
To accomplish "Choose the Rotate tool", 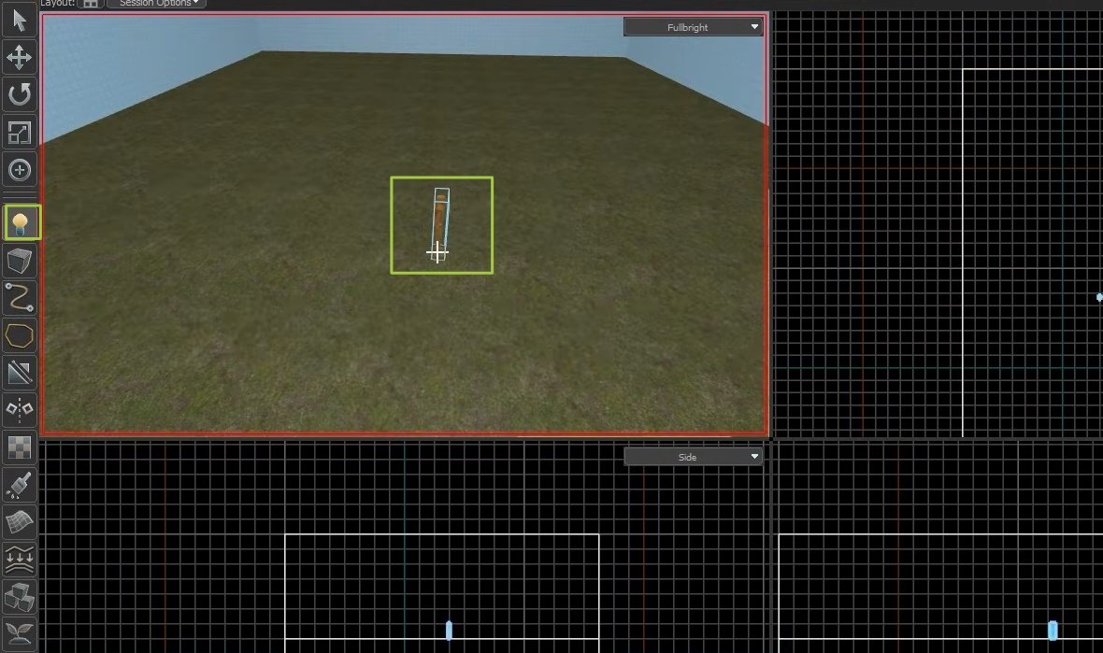I will coord(20,94).
